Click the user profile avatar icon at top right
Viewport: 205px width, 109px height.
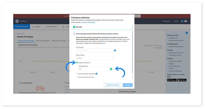click(x=186, y=21)
